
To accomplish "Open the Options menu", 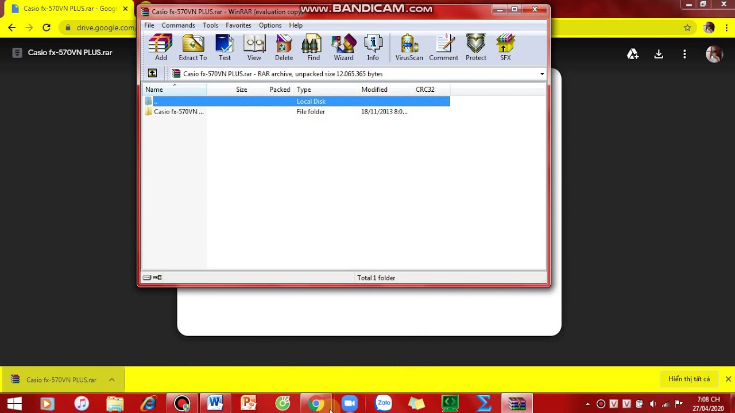I will click(270, 25).
